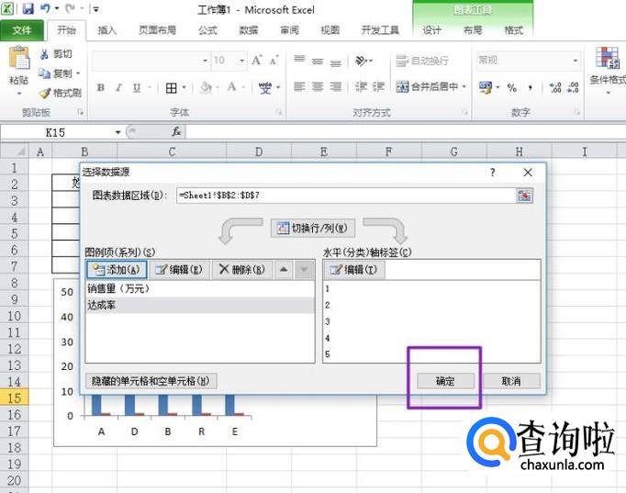Click the Format Painter brush icon
The height and width of the screenshot is (493, 626).
pos(44,93)
